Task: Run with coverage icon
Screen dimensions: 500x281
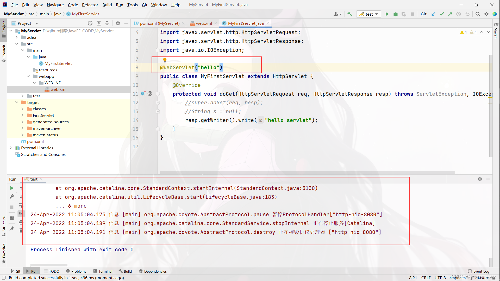Action: click(404, 14)
